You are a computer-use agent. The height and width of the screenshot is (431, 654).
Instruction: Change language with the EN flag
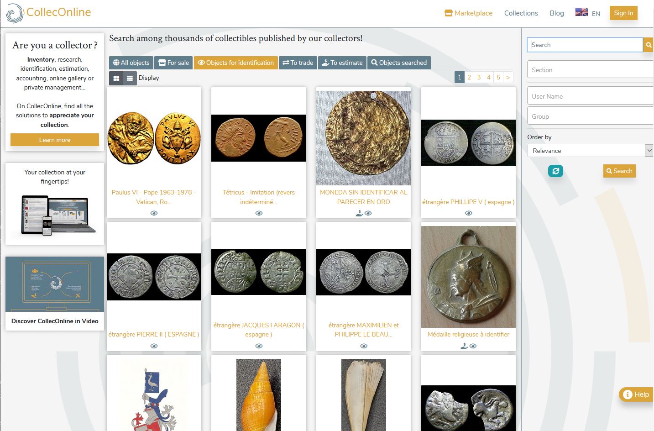point(587,13)
